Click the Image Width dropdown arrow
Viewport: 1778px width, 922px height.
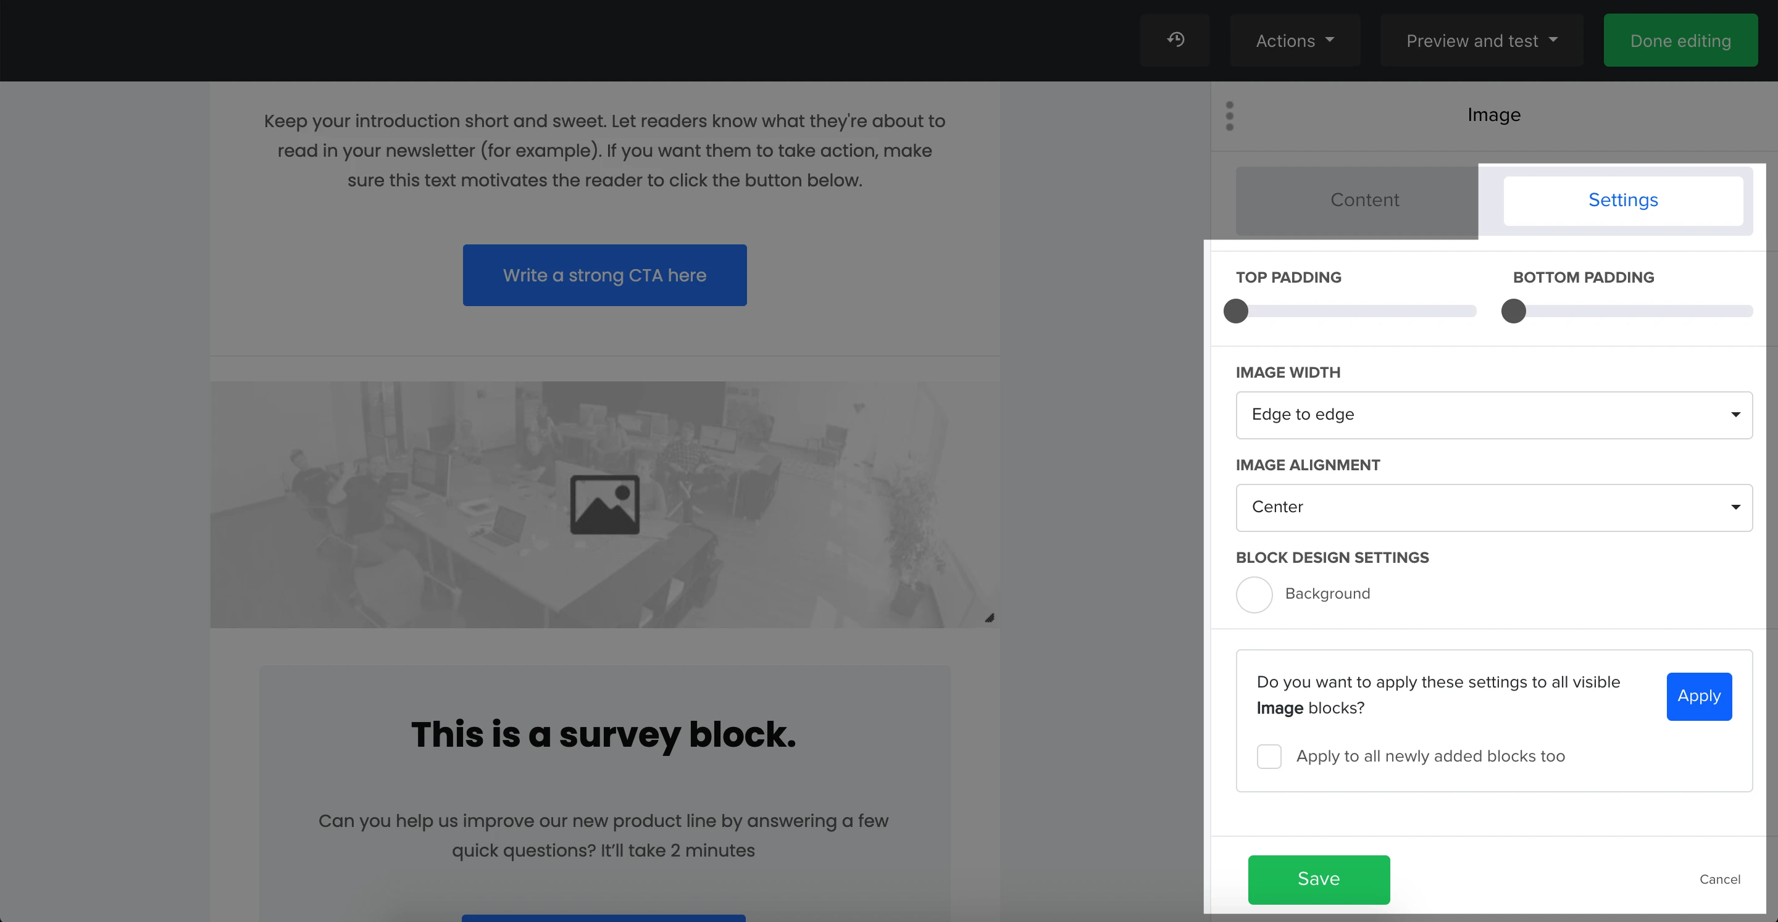coord(1735,415)
